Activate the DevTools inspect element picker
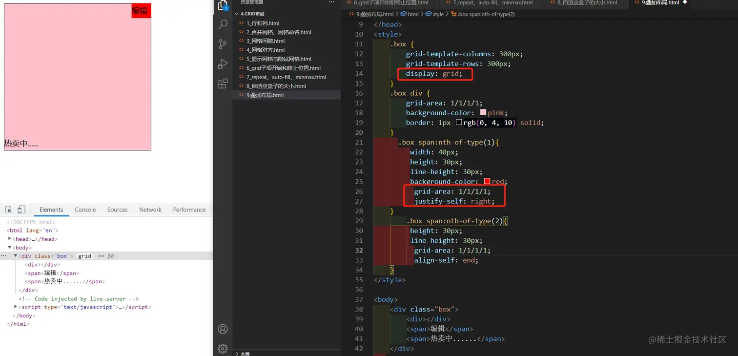The width and height of the screenshot is (738, 356). [8, 210]
